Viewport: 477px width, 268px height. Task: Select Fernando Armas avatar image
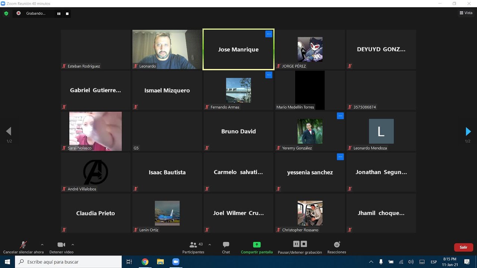pyautogui.click(x=238, y=90)
